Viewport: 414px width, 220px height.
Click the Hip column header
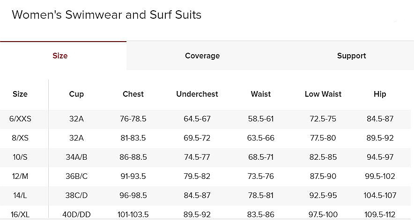click(x=380, y=94)
